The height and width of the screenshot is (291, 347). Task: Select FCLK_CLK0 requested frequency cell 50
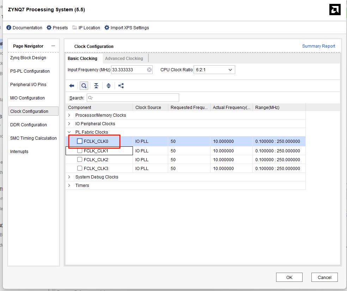tap(189, 141)
